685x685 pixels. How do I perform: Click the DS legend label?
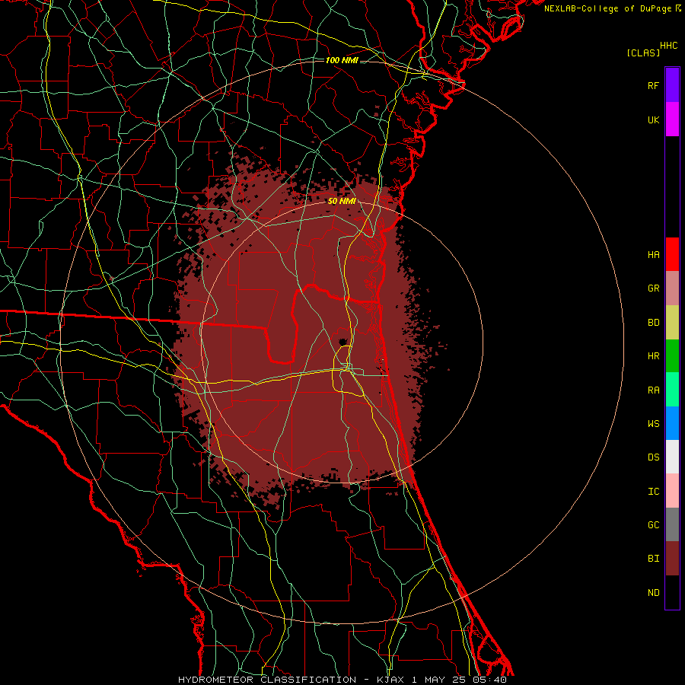tap(653, 457)
